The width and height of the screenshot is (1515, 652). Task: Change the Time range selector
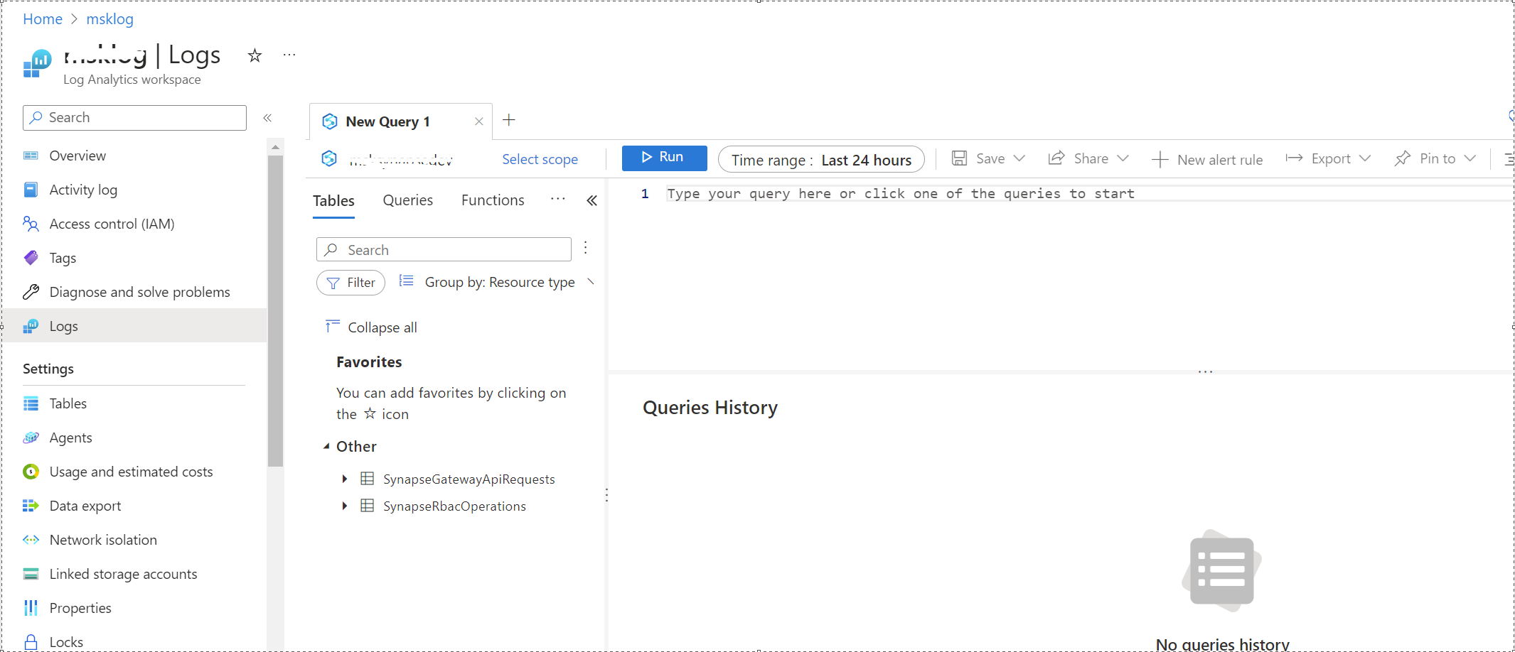821,160
